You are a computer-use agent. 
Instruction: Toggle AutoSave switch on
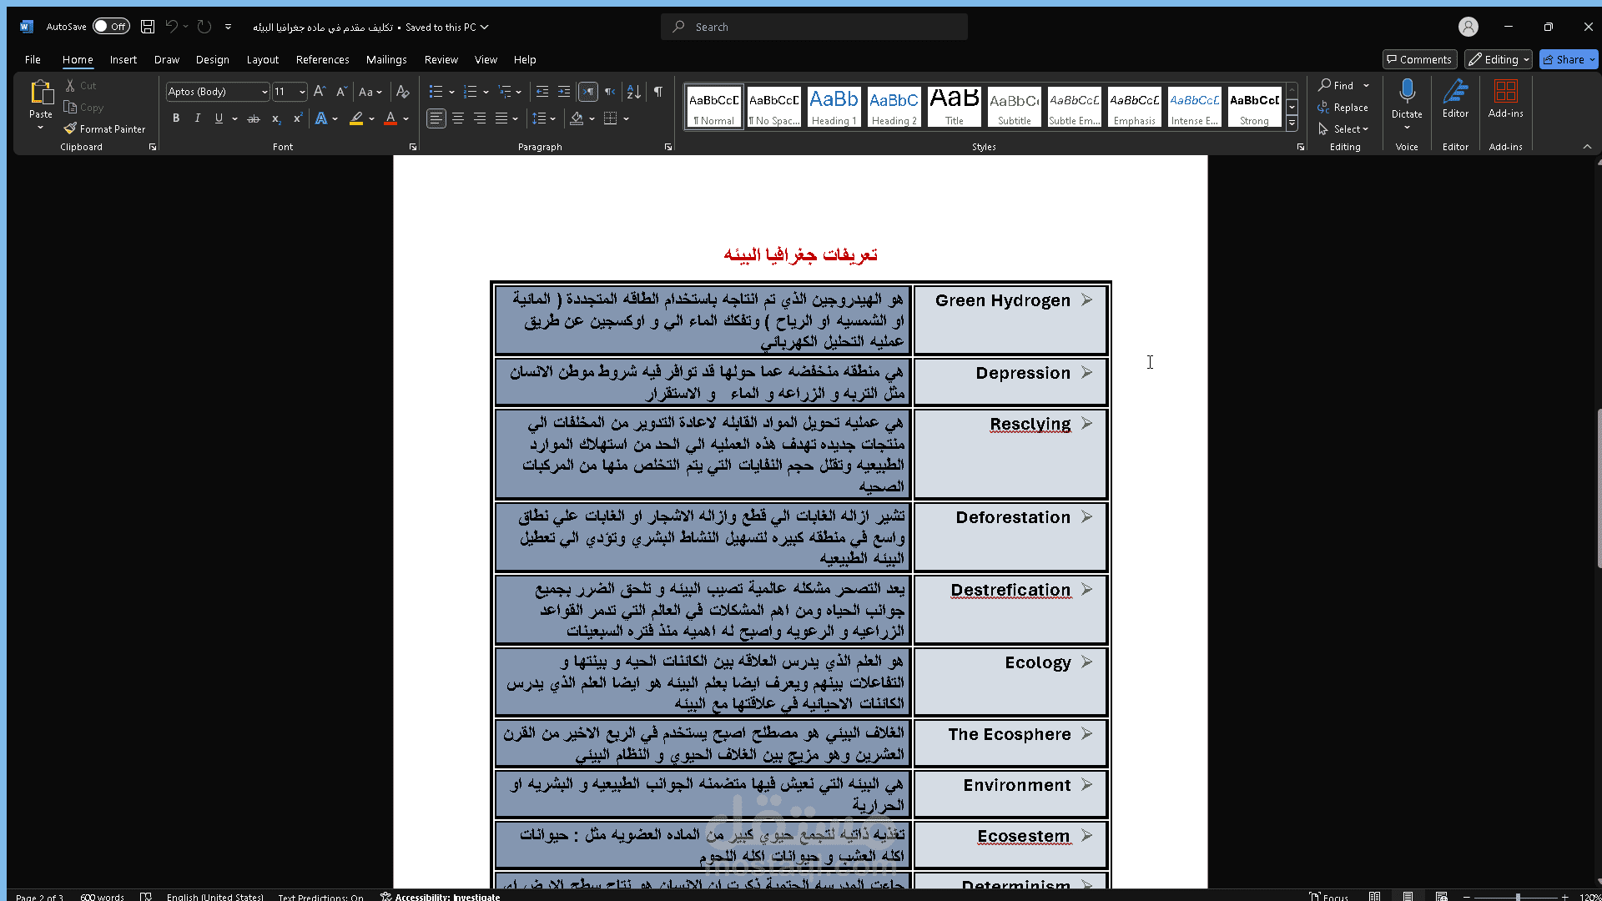(111, 27)
